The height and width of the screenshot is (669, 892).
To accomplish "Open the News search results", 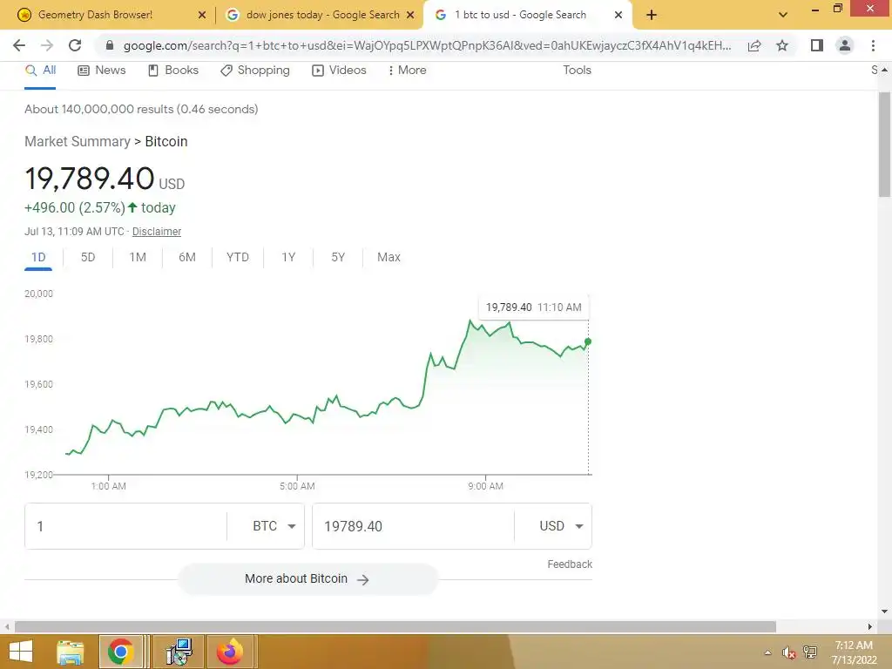I will (x=102, y=70).
